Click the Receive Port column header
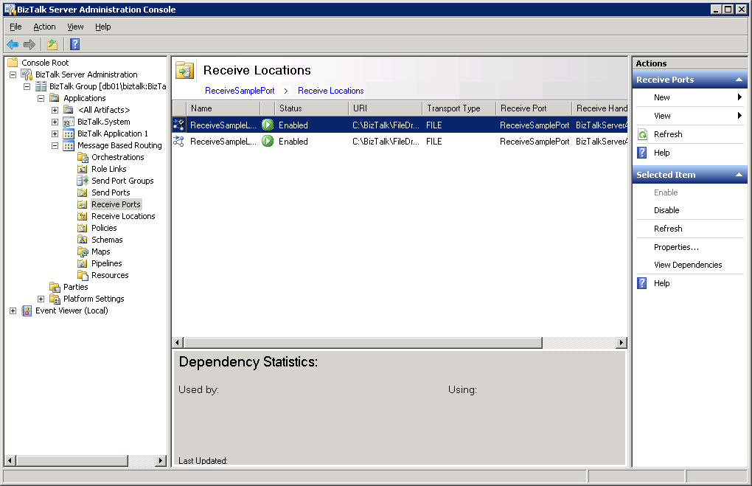 534,108
